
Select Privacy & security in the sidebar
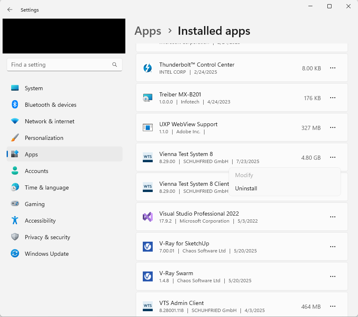pos(47,237)
